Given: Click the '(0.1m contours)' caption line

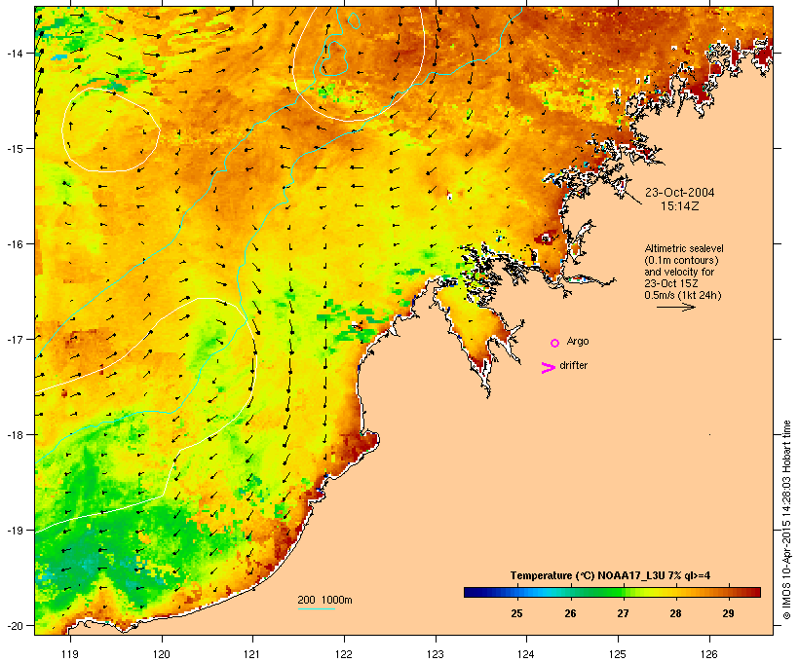Looking at the screenshot, I should pyautogui.click(x=681, y=260).
